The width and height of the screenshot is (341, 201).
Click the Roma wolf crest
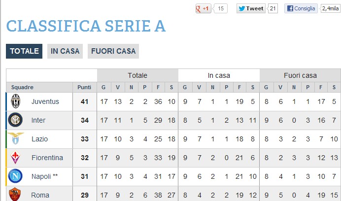(x=15, y=194)
